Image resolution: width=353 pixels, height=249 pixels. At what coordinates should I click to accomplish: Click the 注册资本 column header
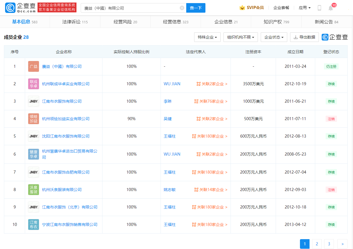click(253, 52)
